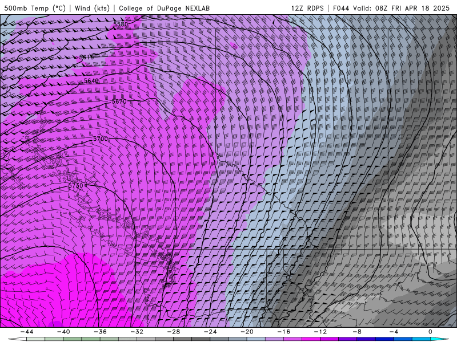Click the 5670 height contour label
Viewport: 457px width, 342px height.
119,101
